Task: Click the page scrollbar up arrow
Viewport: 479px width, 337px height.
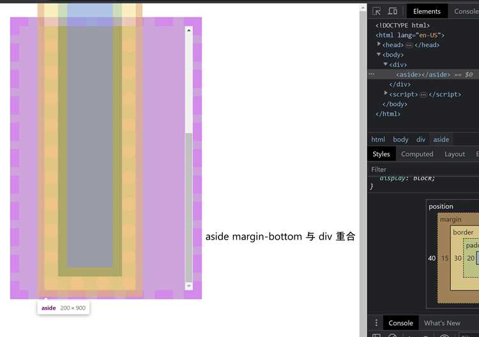Action: pyautogui.click(x=363, y=8)
